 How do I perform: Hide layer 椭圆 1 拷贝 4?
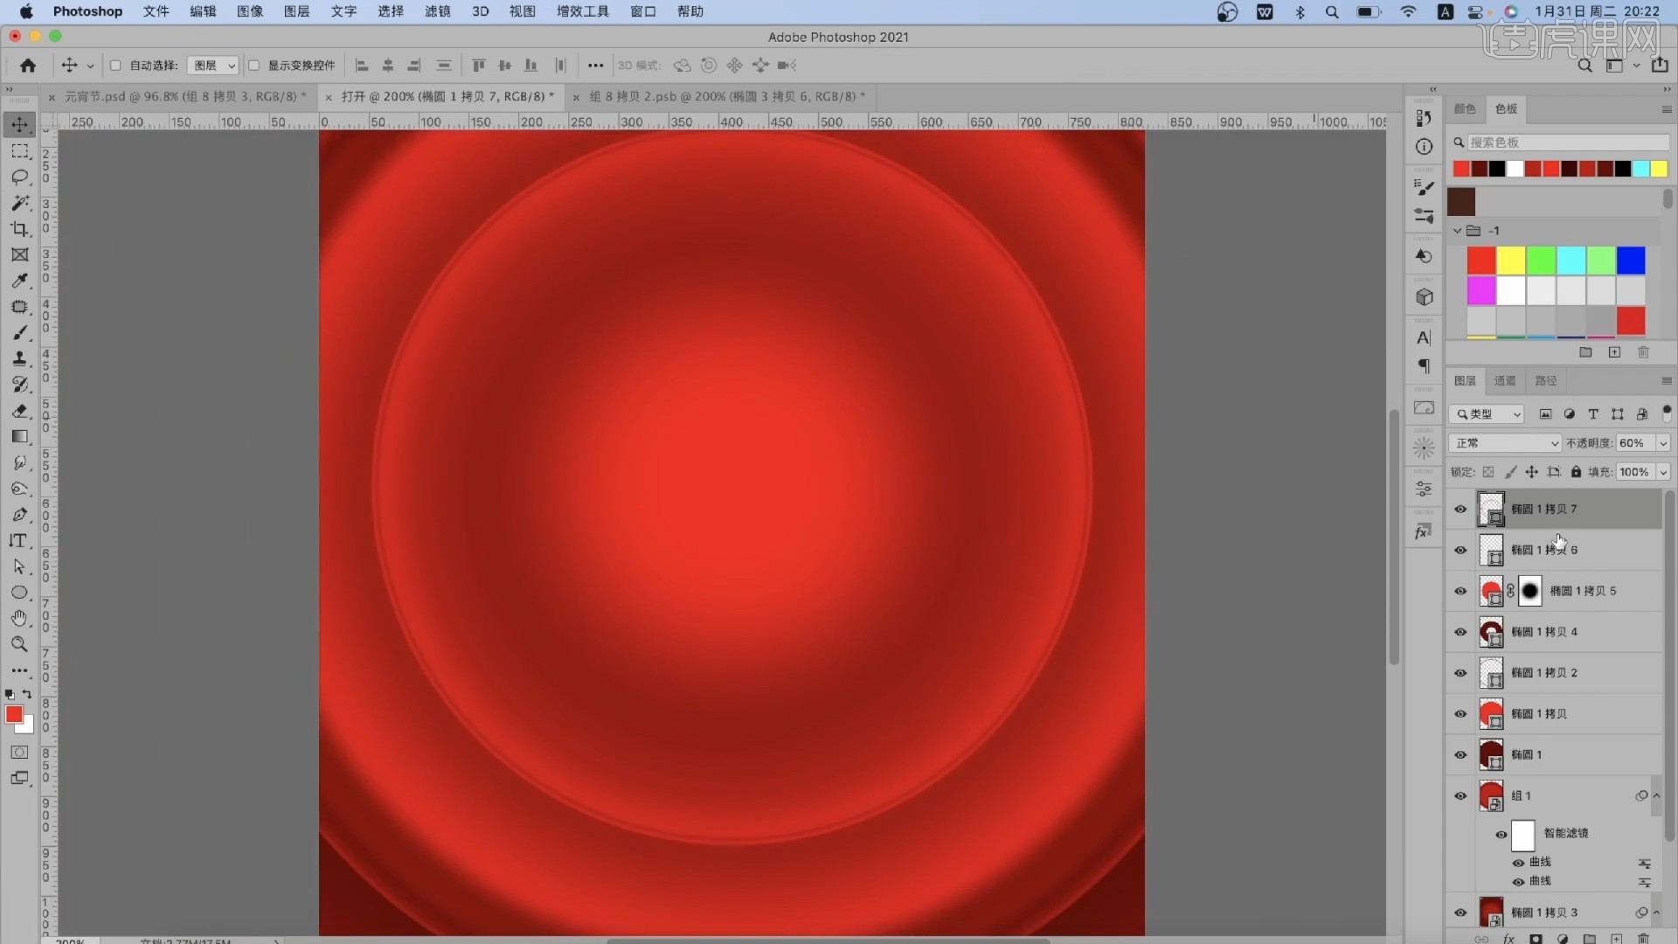1460,632
